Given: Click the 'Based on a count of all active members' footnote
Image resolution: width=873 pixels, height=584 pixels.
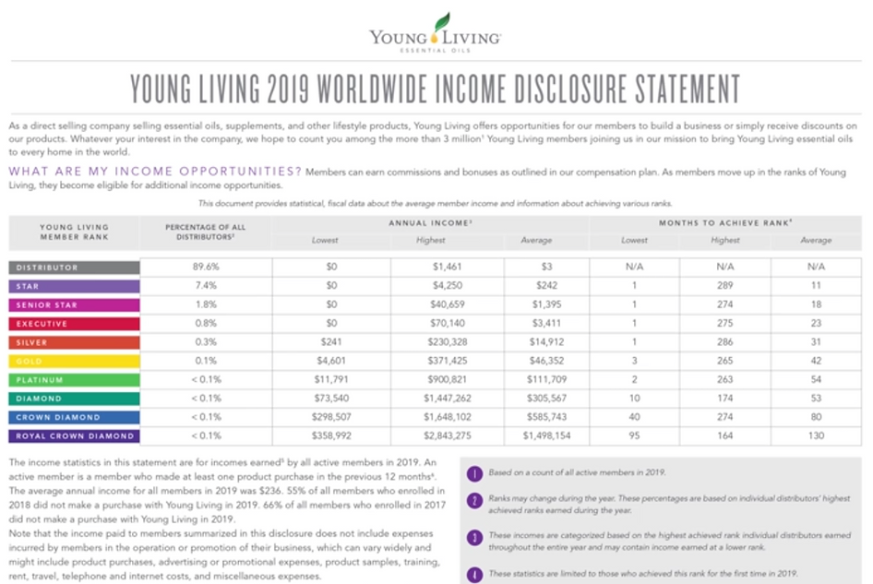Looking at the screenshot, I should [577, 472].
